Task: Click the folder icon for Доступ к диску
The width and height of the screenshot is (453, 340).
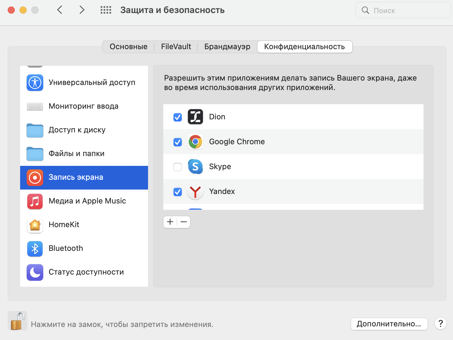Action: [35, 130]
